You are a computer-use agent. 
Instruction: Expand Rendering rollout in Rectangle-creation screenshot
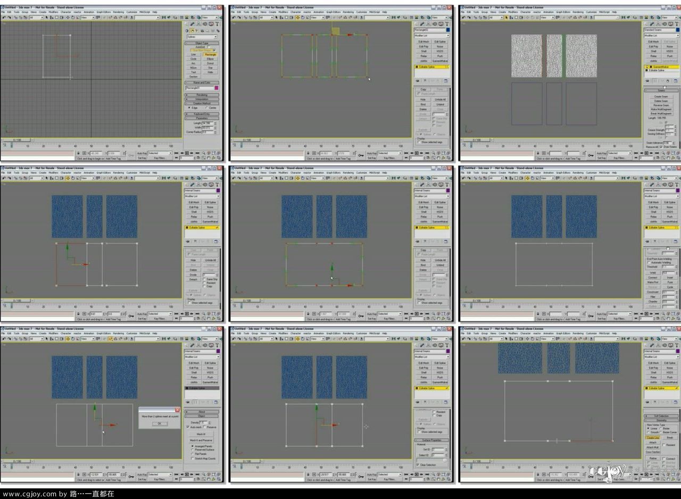click(202, 95)
